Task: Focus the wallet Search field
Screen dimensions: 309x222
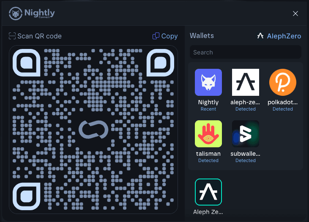Action: coord(246,52)
